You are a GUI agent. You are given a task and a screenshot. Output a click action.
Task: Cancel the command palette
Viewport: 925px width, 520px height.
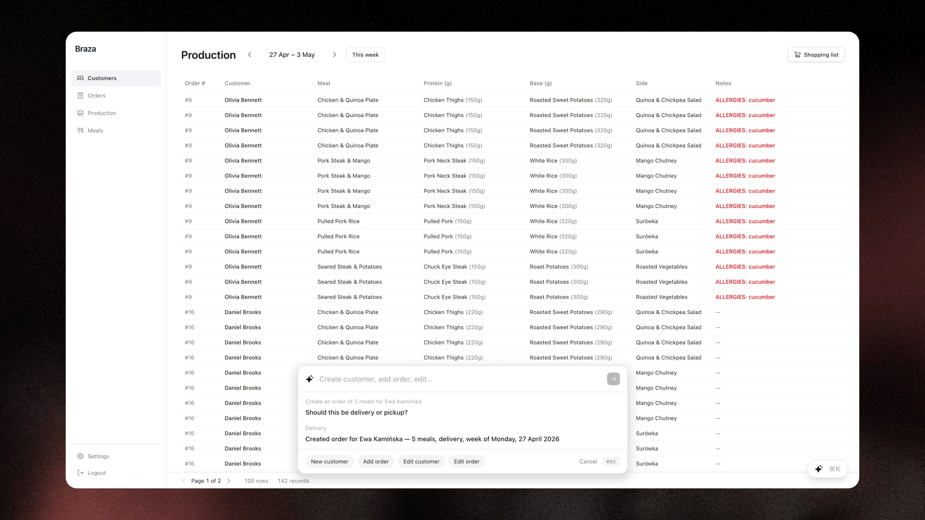588,461
